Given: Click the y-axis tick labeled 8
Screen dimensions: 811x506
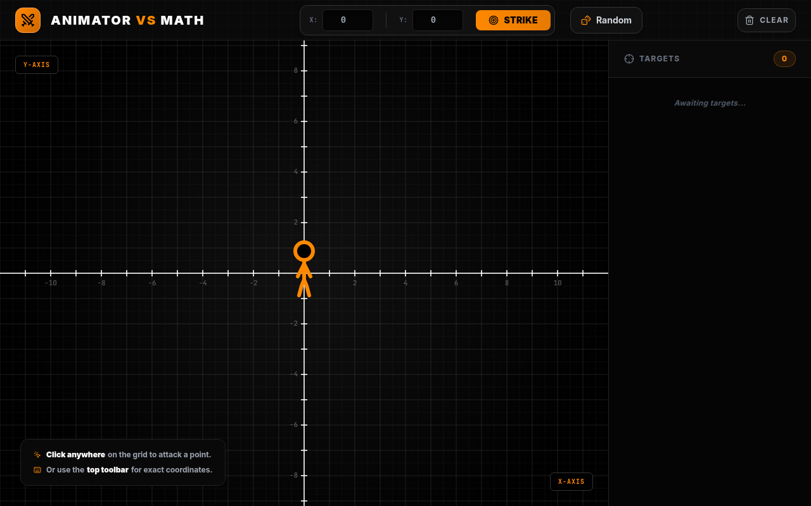Looking at the screenshot, I should pyautogui.click(x=296, y=71).
